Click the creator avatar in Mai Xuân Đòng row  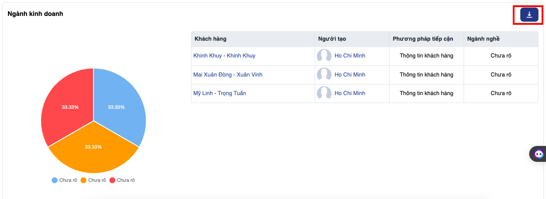pyautogui.click(x=324, y=75)
